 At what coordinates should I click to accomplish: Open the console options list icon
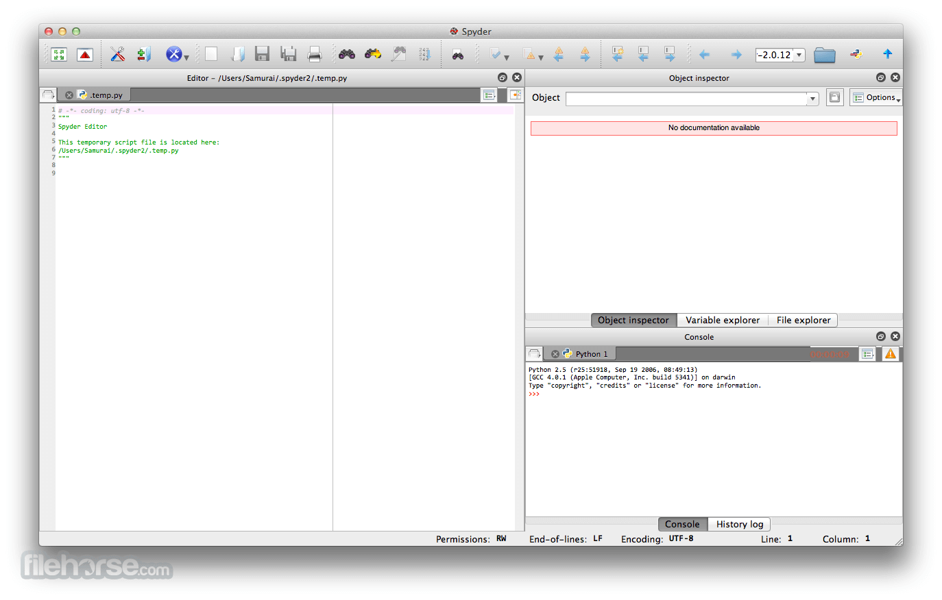click(x=868, y=353)
